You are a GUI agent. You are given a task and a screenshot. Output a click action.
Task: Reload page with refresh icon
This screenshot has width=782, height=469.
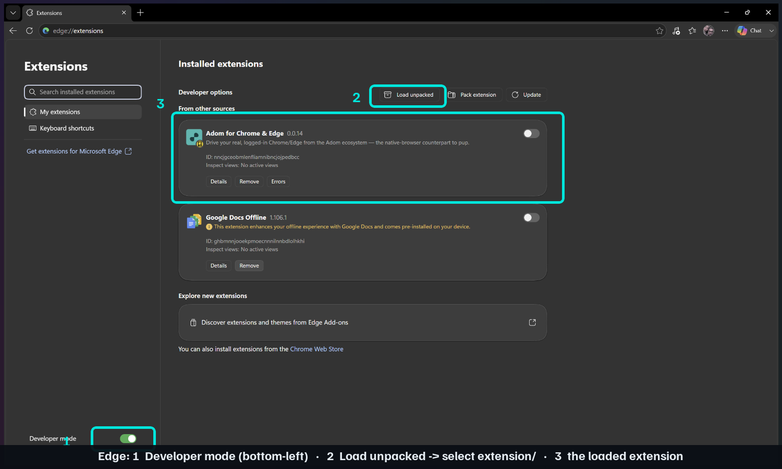point(29,31)
